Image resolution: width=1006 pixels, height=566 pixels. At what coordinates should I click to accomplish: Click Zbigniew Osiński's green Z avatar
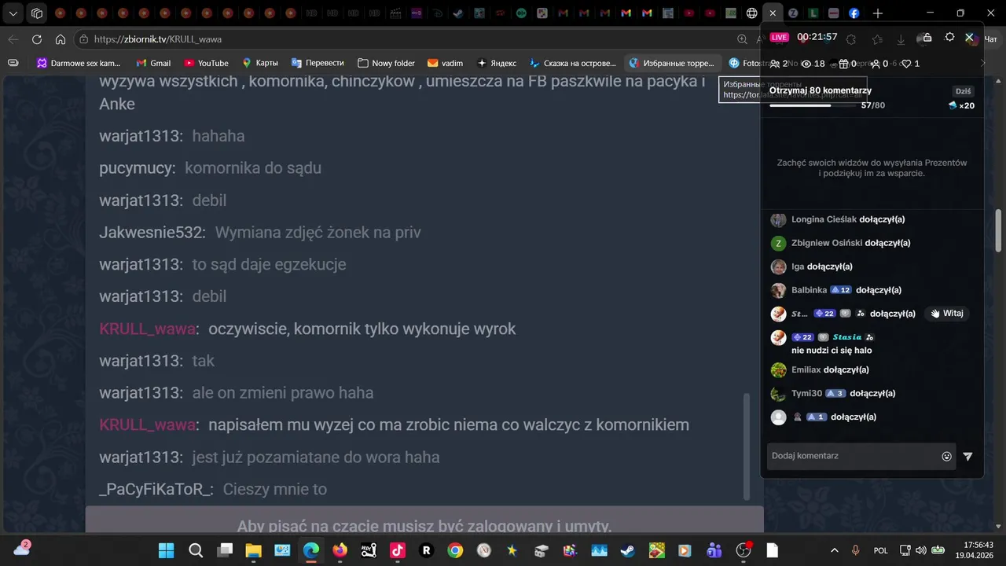tap(778, 243)
